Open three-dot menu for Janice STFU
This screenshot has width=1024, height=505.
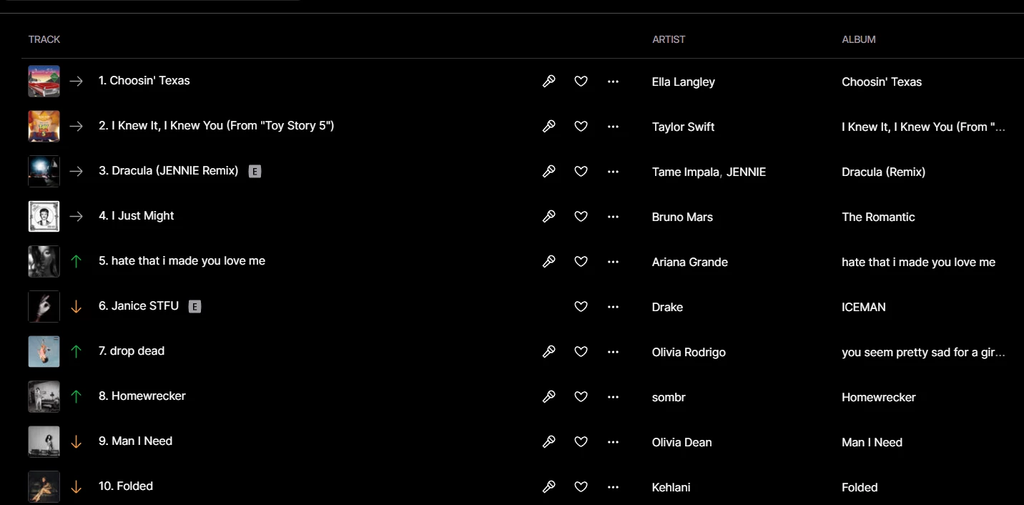pyautogui.click(x=613, y=307)
